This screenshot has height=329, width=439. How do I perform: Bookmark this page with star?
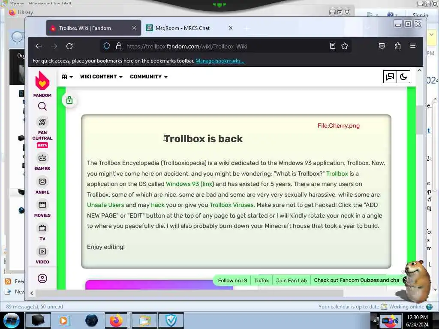345,46
